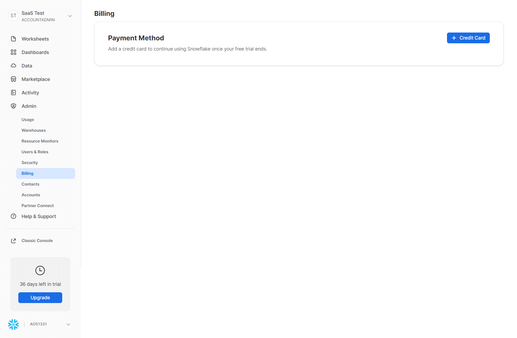This screenshot has height=338, width=517.
Task: Click the Help & Support icon
Action: (13, 216)
